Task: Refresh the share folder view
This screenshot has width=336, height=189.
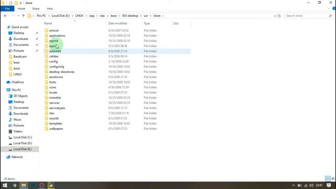Action: click(279, 16)
